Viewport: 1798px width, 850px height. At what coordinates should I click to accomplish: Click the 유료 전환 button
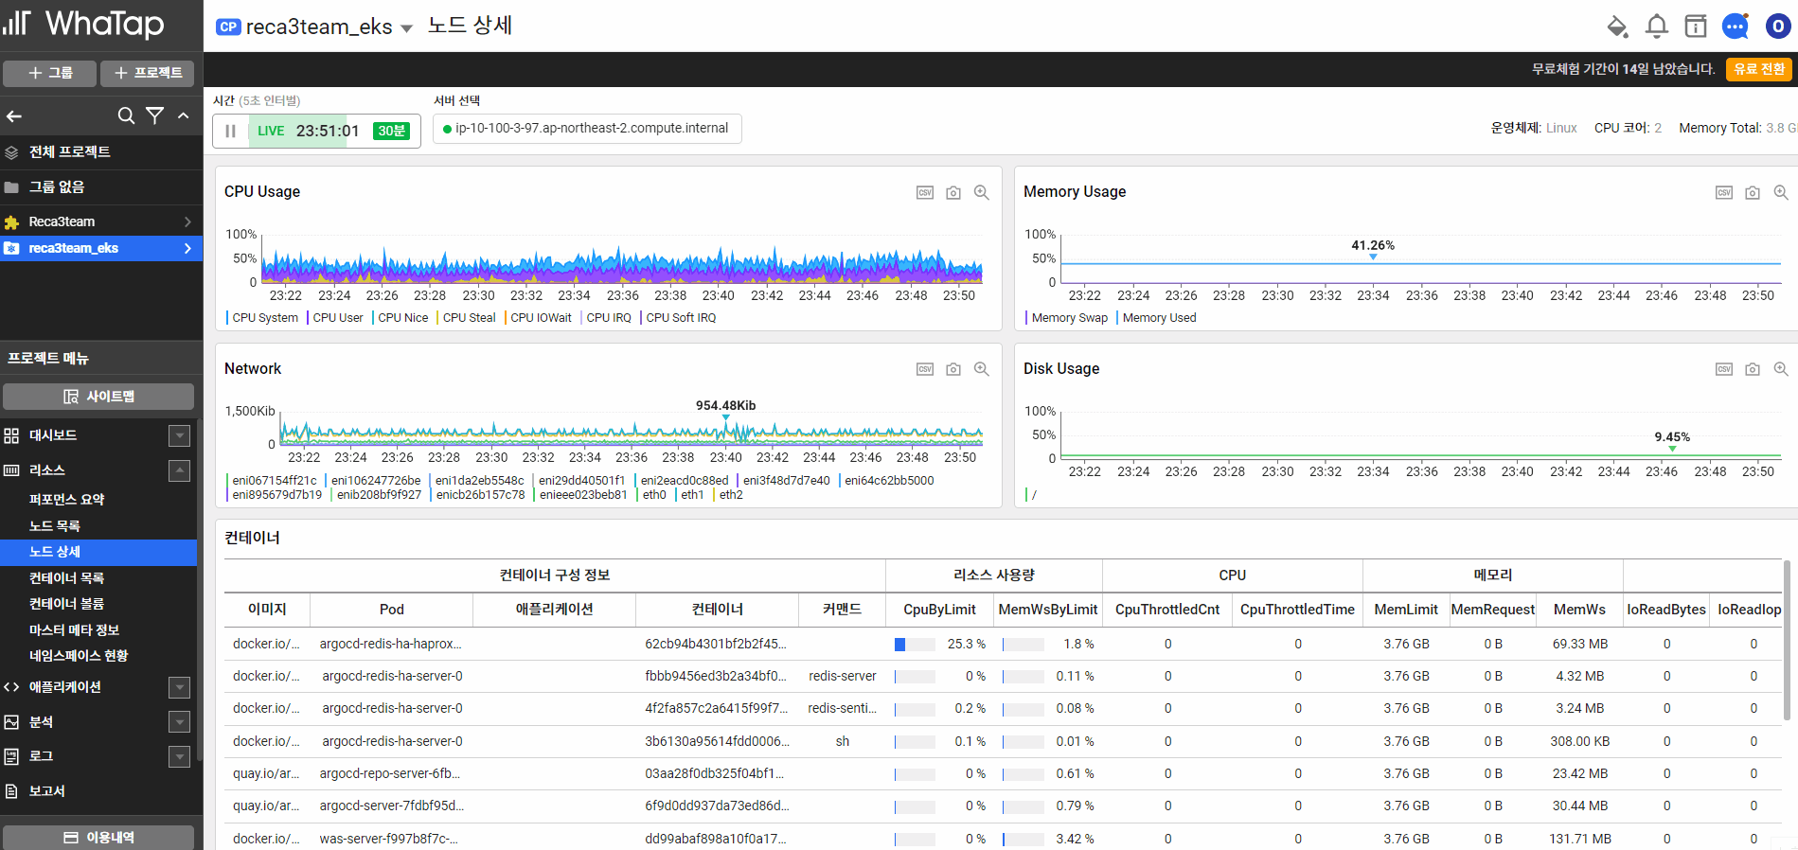coord(1758,69)
